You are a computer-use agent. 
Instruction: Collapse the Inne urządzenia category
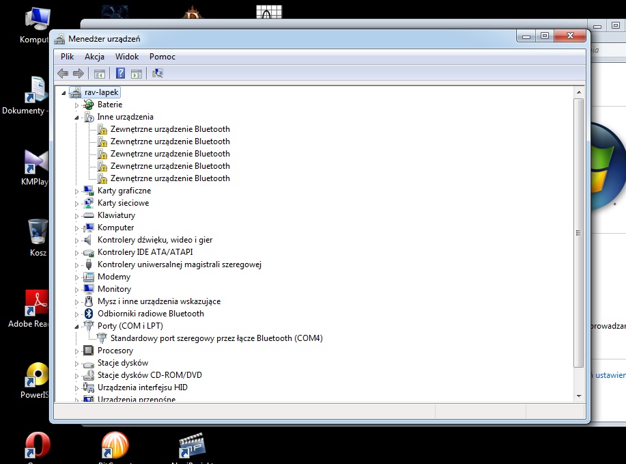click(76, 118)
